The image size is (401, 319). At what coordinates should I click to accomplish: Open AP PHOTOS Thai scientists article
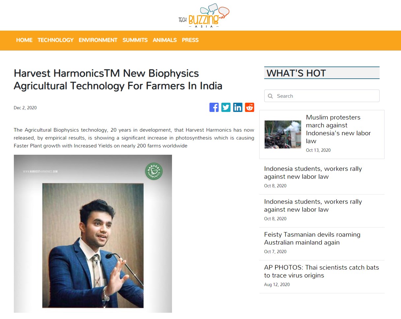[x=322, y=272]
